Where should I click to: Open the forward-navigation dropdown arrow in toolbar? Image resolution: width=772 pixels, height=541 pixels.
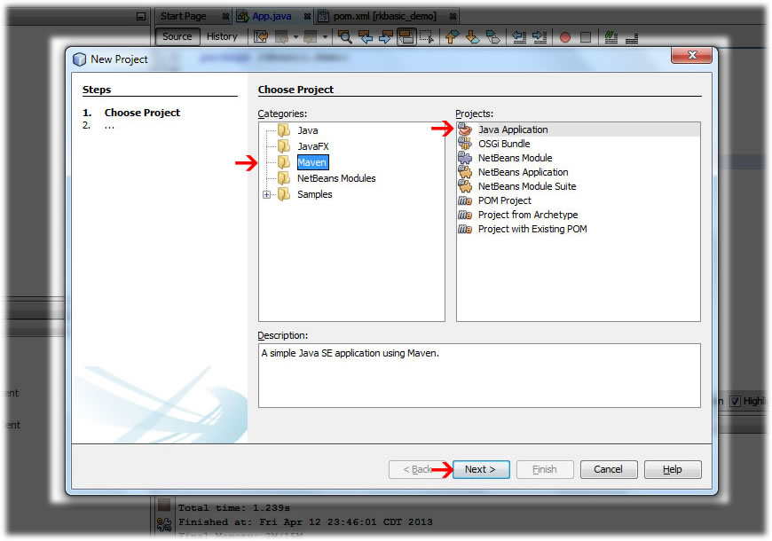tap(325, 37)
